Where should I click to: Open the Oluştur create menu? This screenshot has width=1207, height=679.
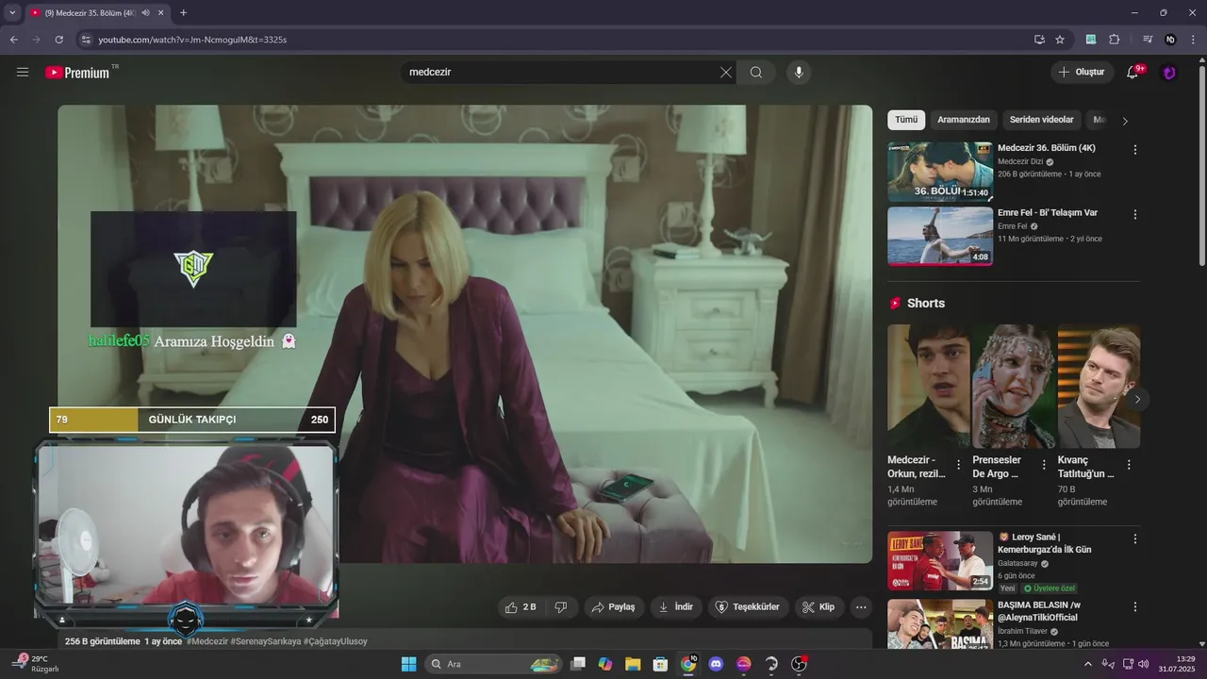1082,73
